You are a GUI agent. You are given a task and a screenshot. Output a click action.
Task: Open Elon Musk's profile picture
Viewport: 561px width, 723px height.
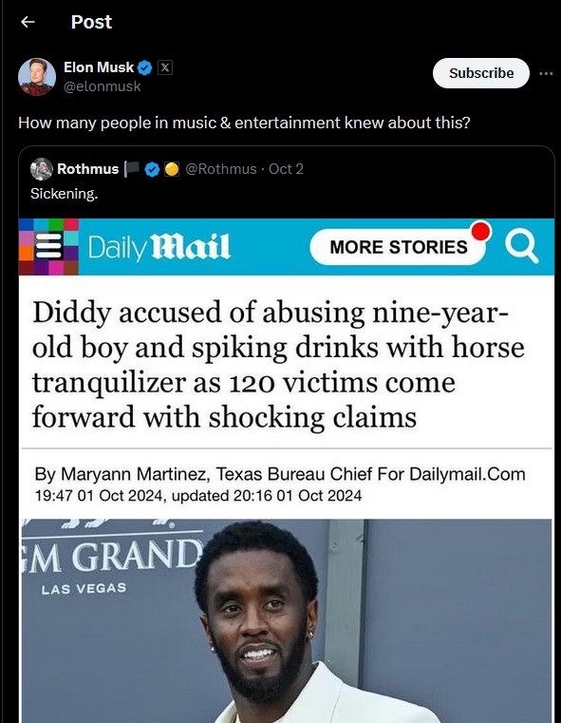coord(37,77)
